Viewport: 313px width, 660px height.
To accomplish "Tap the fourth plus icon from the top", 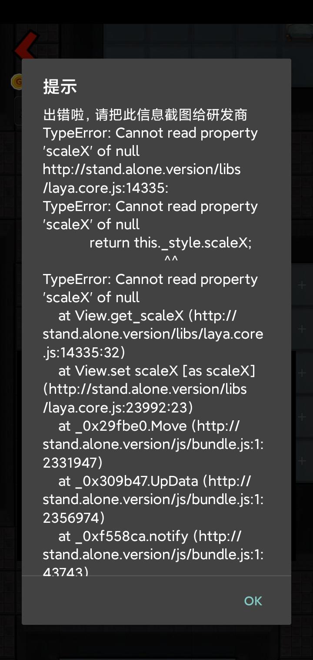I will [x=302, y=417].
